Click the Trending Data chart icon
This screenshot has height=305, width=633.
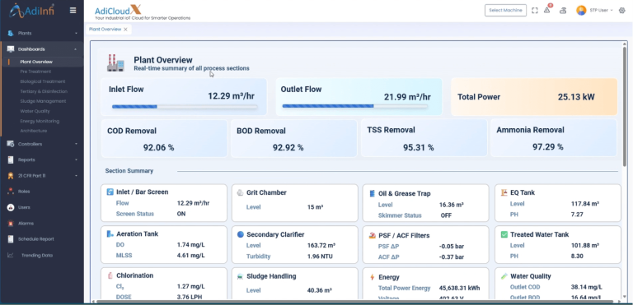pos(11,255)
